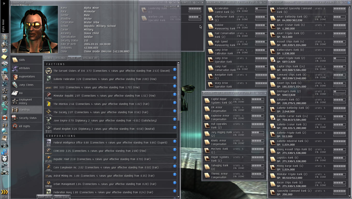
Task: Click the Recon Ships skill row
Action: point(308,184)
